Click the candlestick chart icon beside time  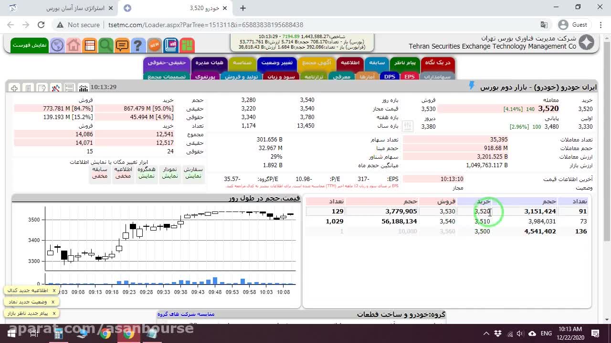83,88
